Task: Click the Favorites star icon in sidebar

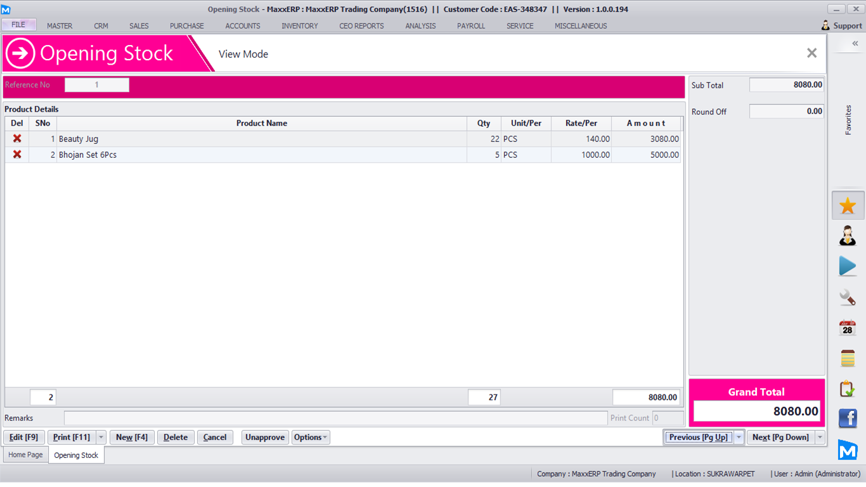Action: point(848,205)
